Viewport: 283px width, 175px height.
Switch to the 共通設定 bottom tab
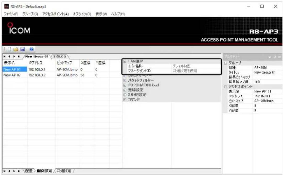click(64, 171)
